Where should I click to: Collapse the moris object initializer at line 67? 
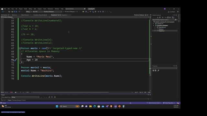click(20, 48)
